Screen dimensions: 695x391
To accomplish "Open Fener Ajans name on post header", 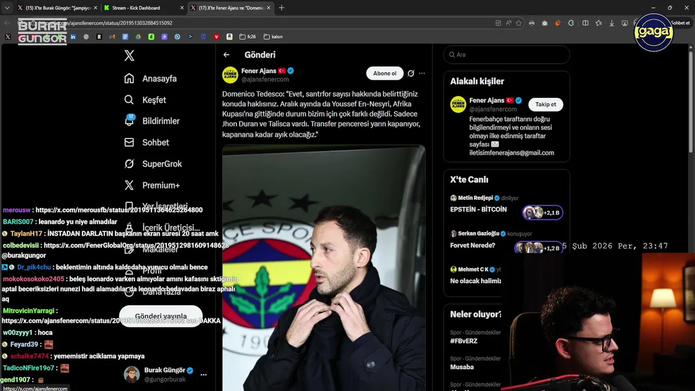I will [258, 71].
